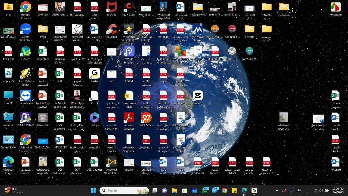348x196 pixels.
Task: Select the deloitte folder
Action: [x=249, y=31]
